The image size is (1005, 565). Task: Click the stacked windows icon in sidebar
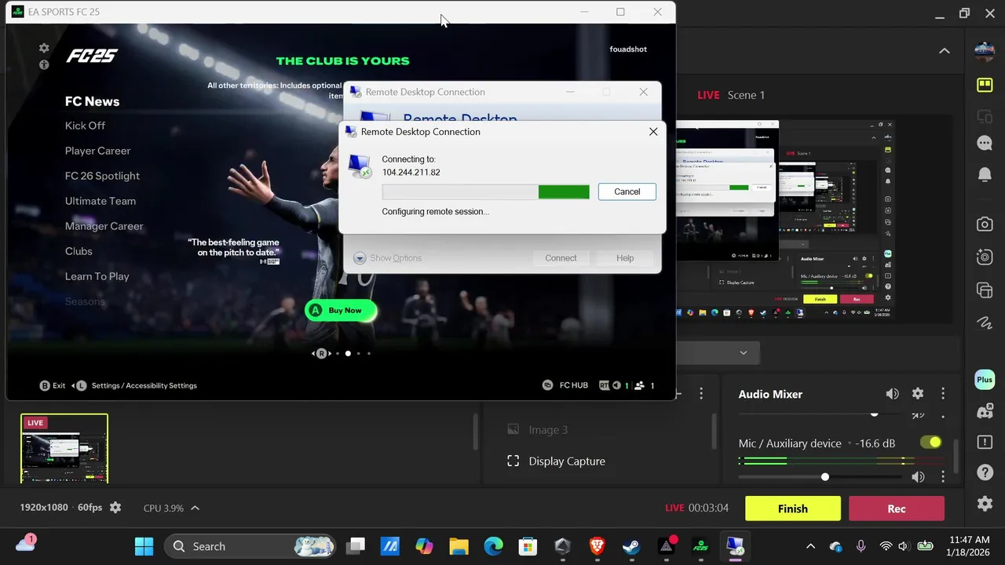985,290
